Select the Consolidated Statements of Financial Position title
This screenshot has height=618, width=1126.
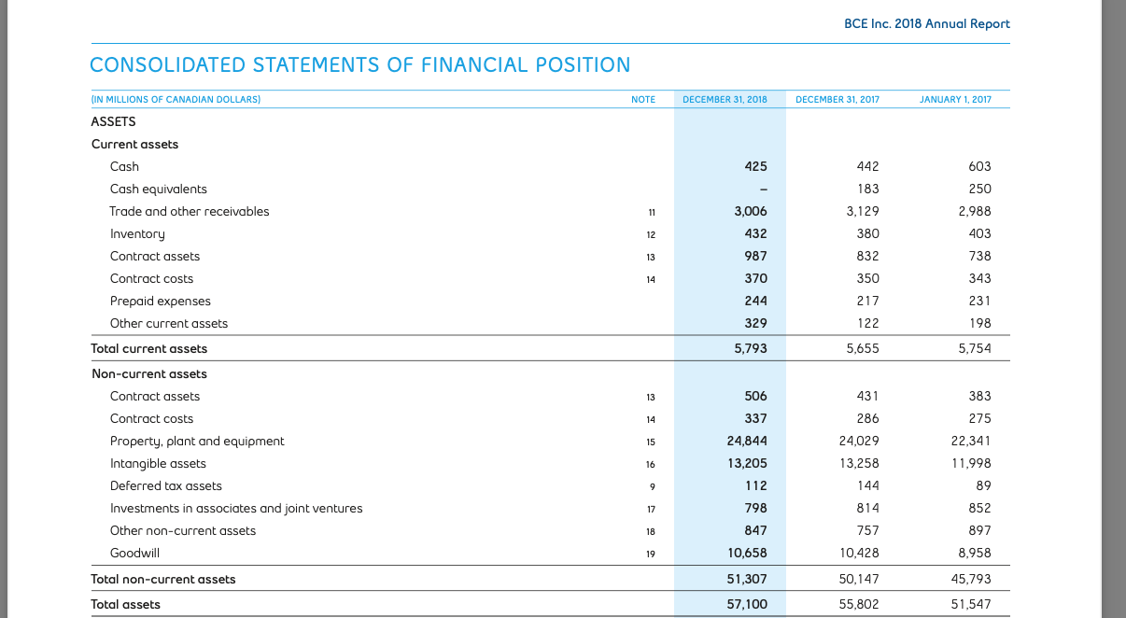click(360, 64)
